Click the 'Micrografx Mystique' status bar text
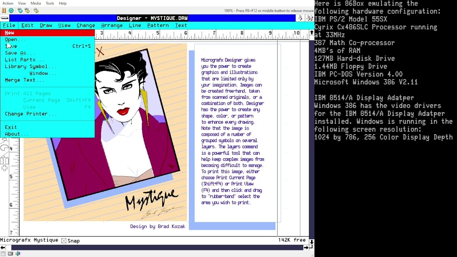The width and height of the screenshot is (457, 257). click(x=29, y=240)
